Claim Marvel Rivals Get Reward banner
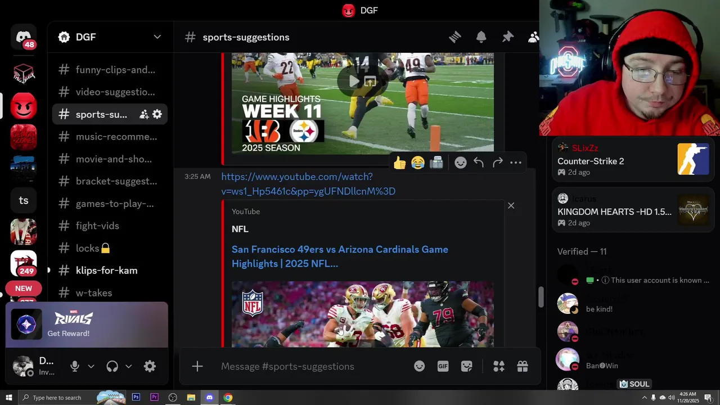This screenshot has width=720, height=405. (x=87, y=325)
